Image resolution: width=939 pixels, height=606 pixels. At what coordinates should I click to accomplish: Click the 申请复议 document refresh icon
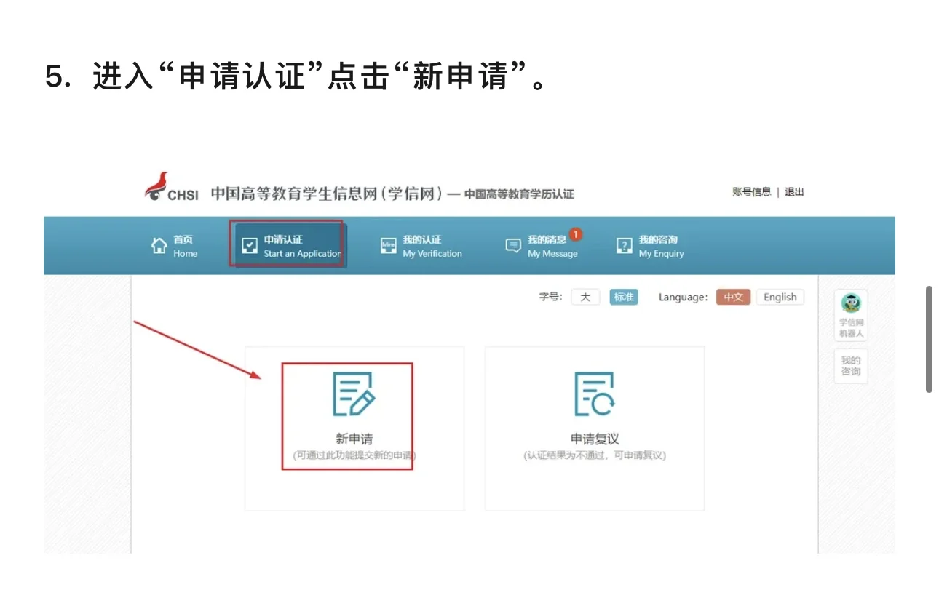(x=595, y=394)
